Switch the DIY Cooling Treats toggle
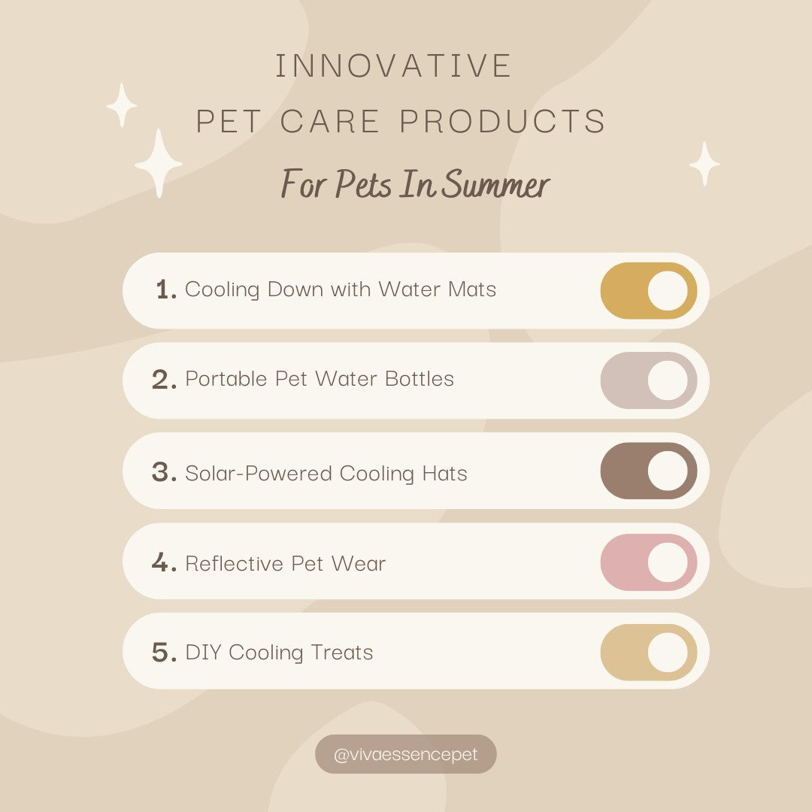 coord(649,652)
